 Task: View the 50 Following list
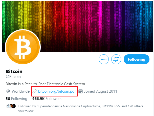pos(16,99)
